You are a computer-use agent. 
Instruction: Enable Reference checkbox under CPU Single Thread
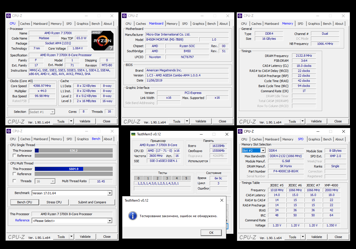pos(14,156)
